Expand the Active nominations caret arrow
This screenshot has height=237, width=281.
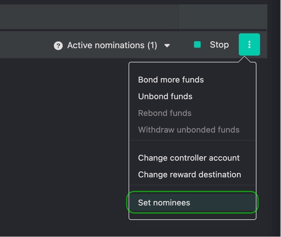(167, 46)
